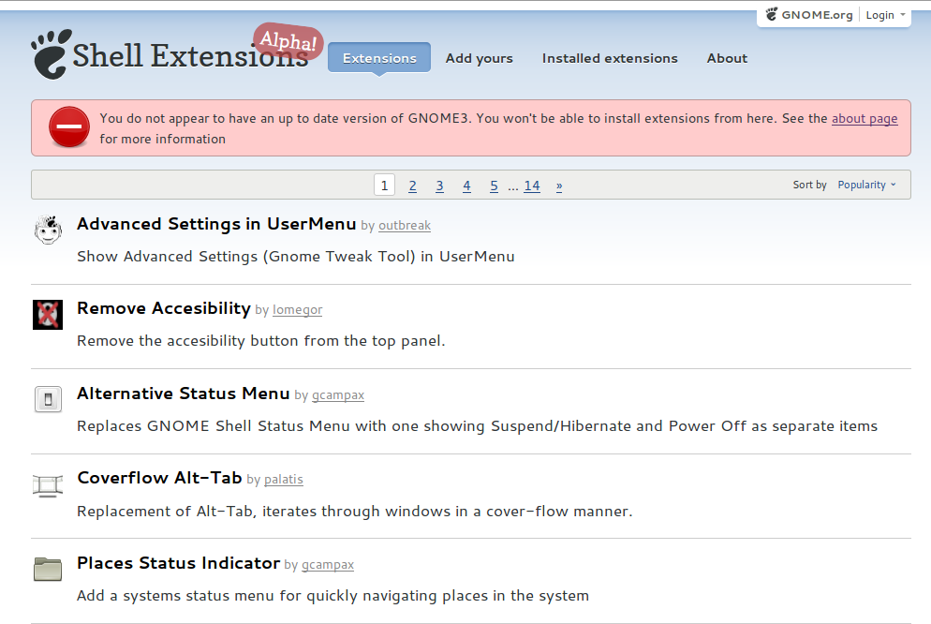
Task: Jump to page 14
Action: click(x=532, y=186)
